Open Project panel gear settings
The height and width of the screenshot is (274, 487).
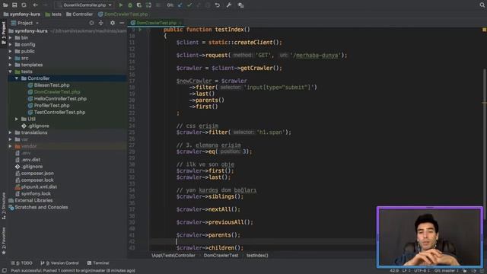113,23
